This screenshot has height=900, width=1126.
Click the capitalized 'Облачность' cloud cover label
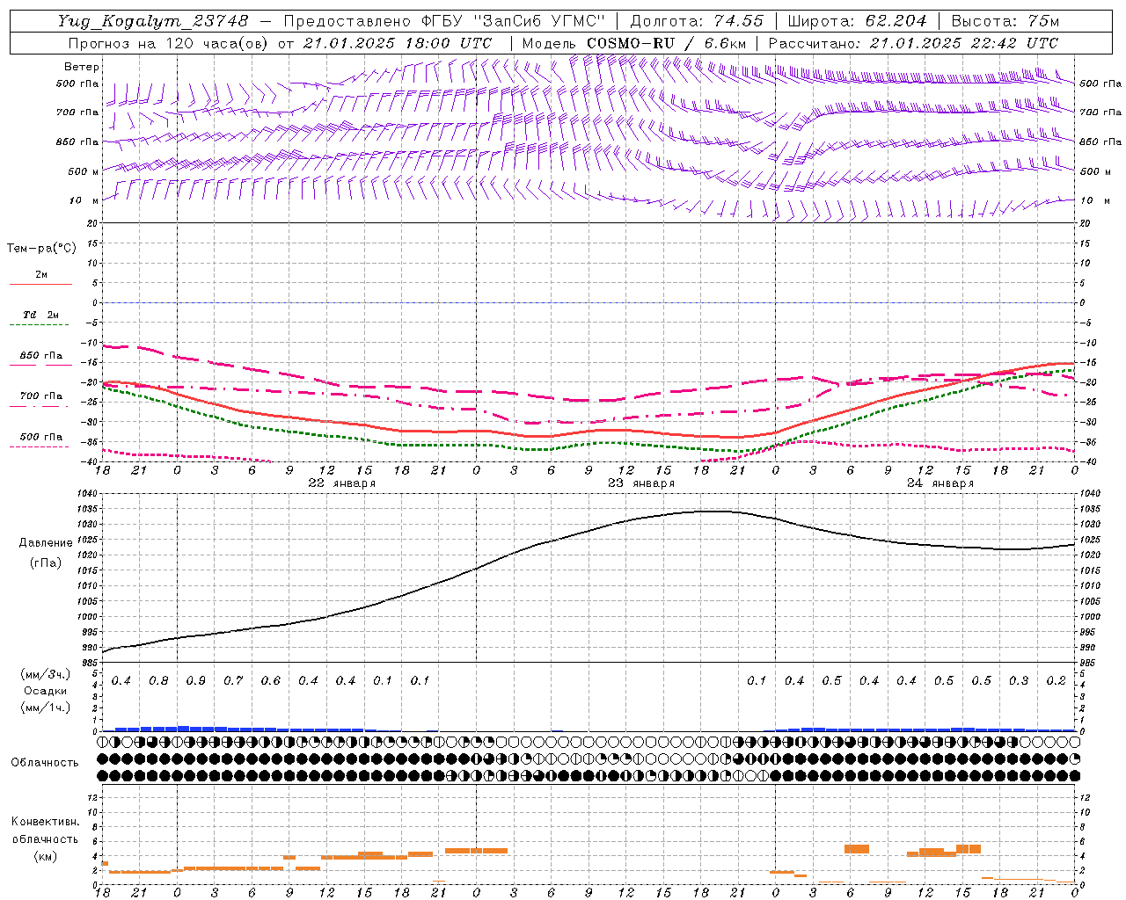(x=45, y=763)
